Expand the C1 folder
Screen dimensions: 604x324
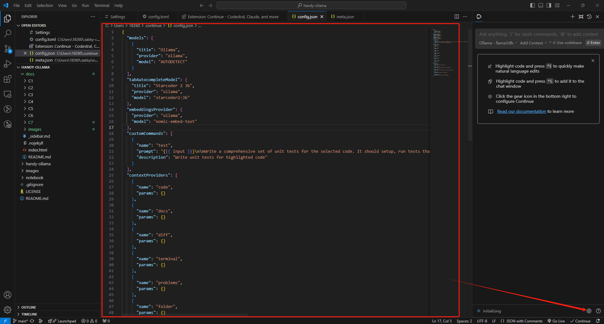[x=31, y=81]
